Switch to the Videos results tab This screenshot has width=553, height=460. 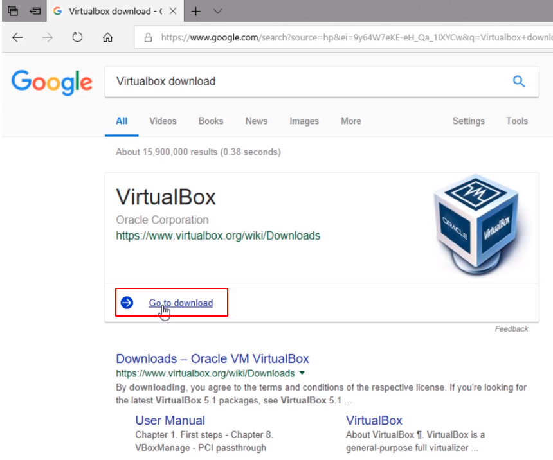click(x=163, y=121)
